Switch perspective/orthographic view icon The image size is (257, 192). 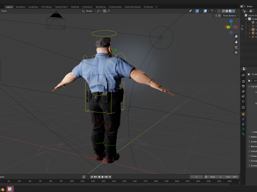236,53
